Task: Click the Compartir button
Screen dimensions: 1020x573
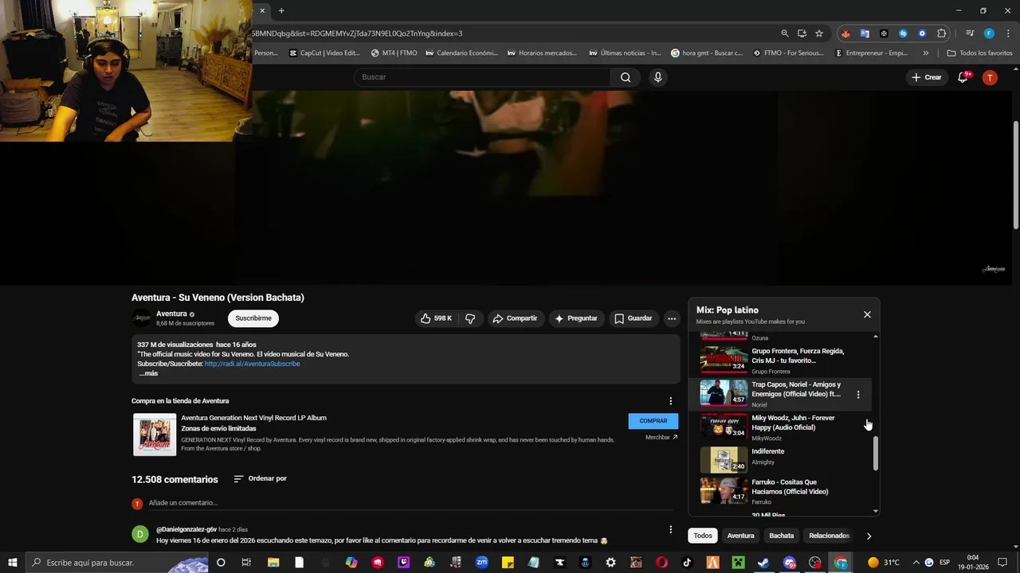Action: click(515, 318)
